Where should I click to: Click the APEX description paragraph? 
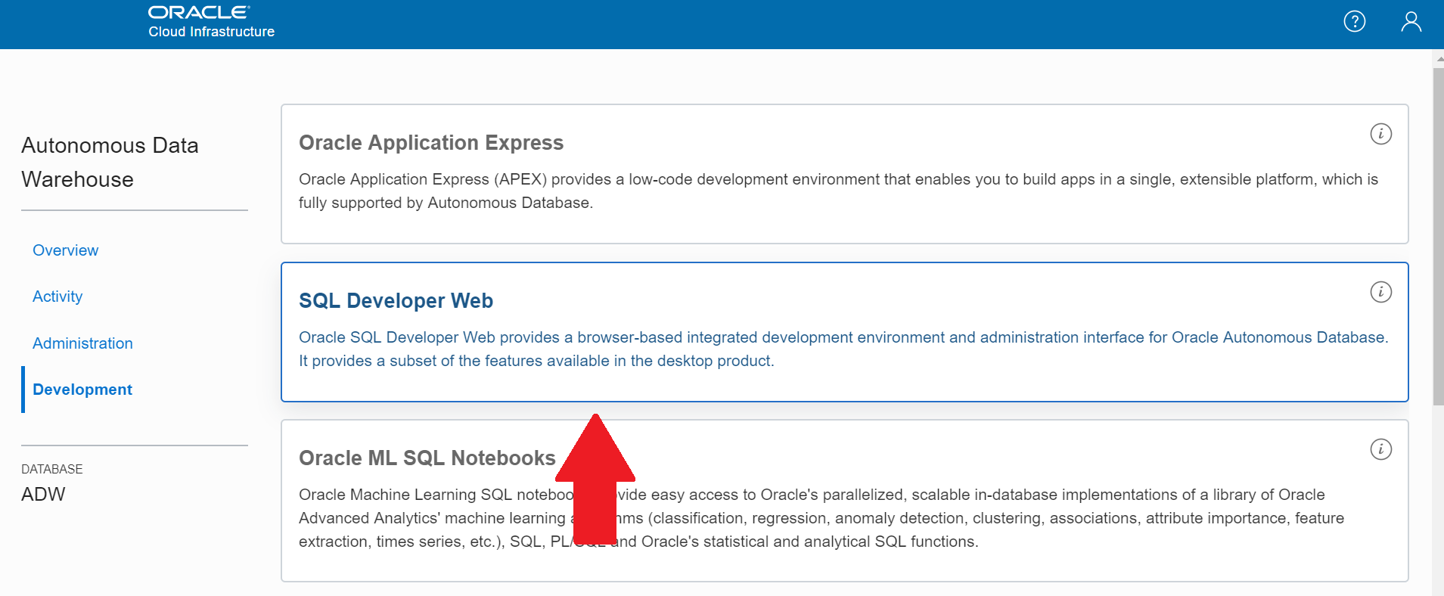838,191
